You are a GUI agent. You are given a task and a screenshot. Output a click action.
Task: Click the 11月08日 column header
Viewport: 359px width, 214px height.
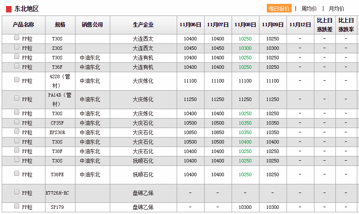245,25
